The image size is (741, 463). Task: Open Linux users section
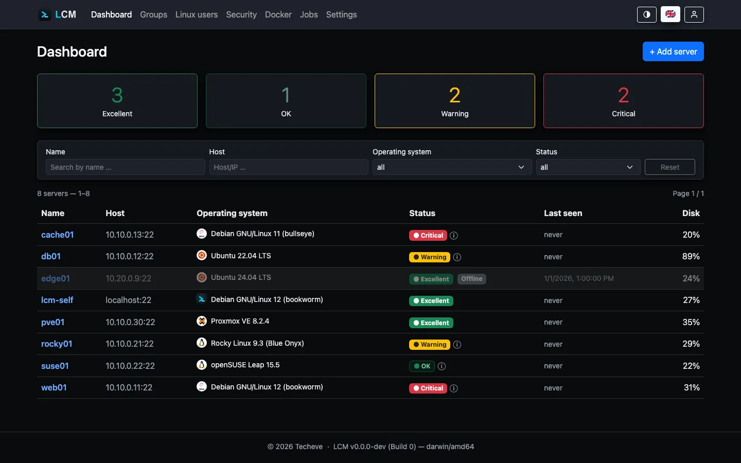197,14
